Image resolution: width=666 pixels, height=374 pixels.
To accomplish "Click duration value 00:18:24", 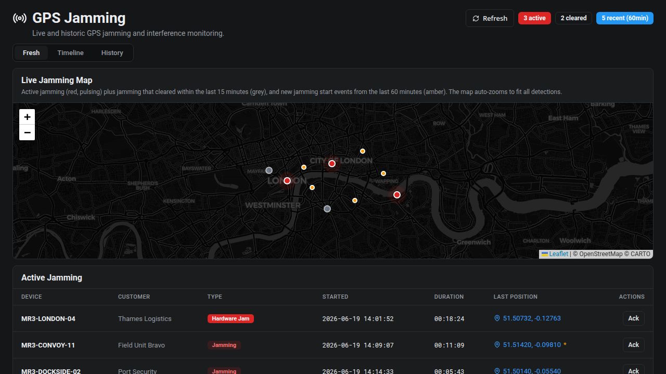I will coord(449,319).
